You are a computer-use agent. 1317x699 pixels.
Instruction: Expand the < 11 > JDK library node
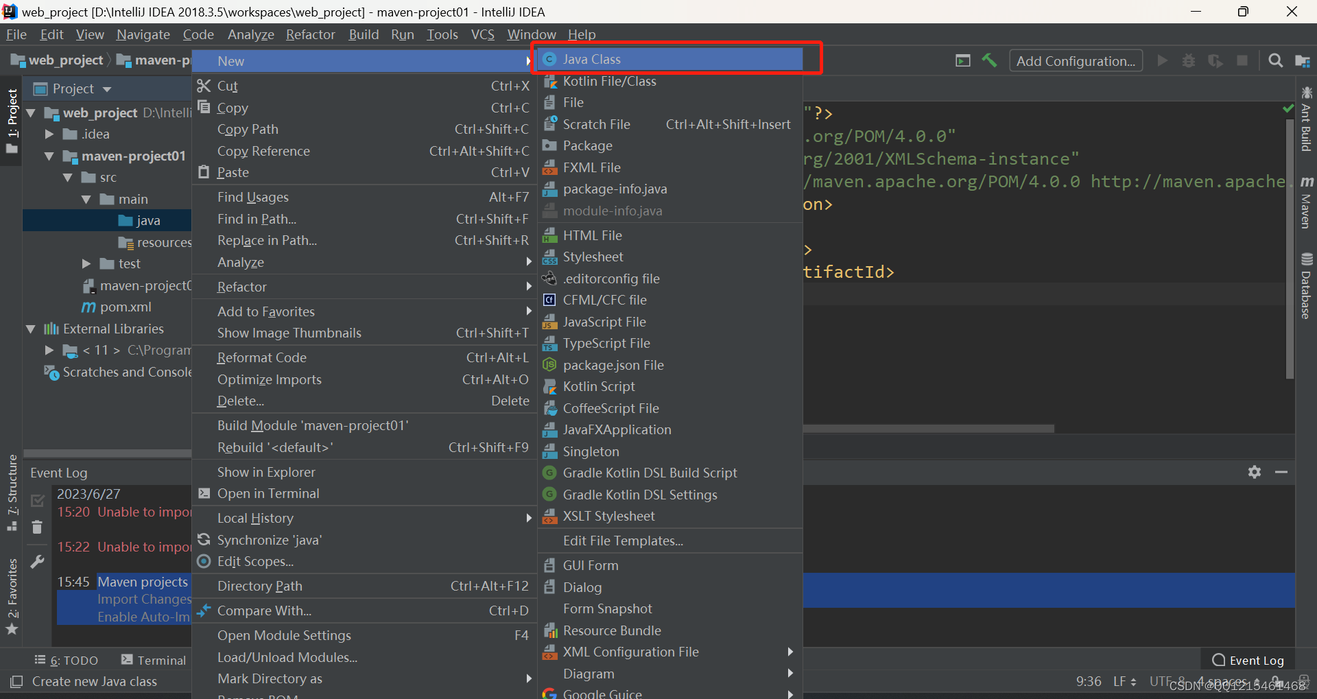[49, 351]
